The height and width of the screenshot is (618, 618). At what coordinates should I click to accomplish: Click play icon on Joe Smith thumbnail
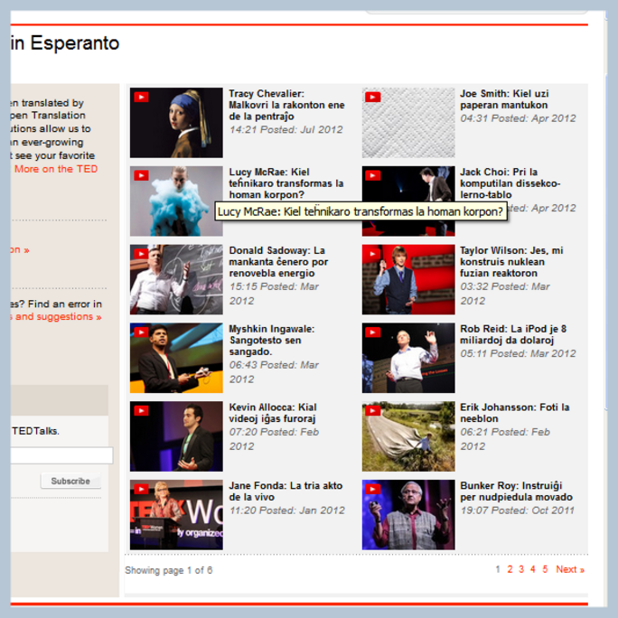[372, 97]
